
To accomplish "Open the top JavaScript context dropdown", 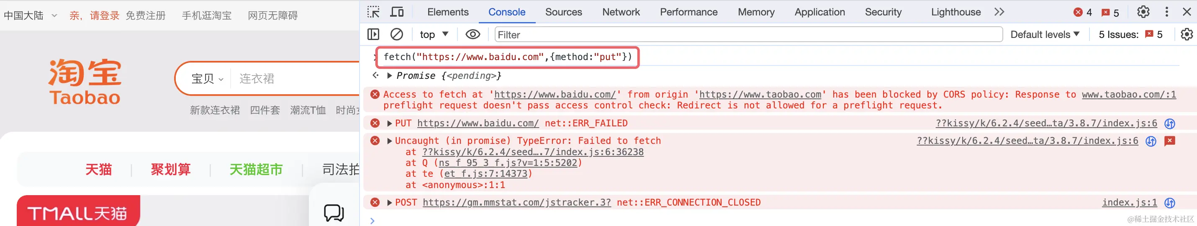I will click(434, 34).
